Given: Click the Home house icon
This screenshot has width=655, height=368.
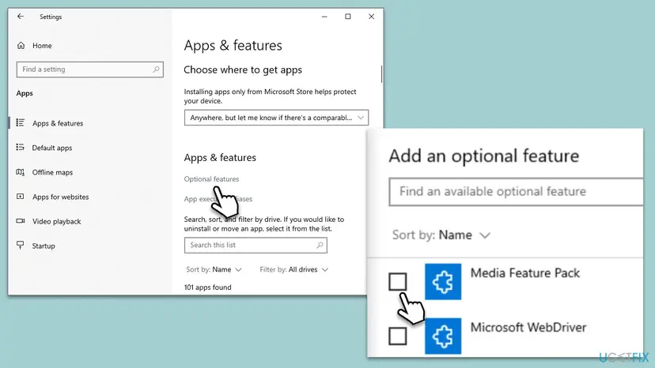Looking at the screenshot, I should 21,46.
